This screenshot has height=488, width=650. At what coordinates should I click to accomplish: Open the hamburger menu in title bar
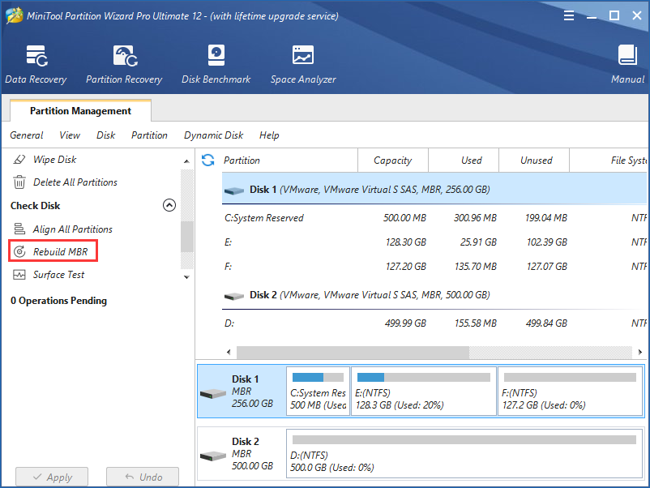[x=569, y=15]
